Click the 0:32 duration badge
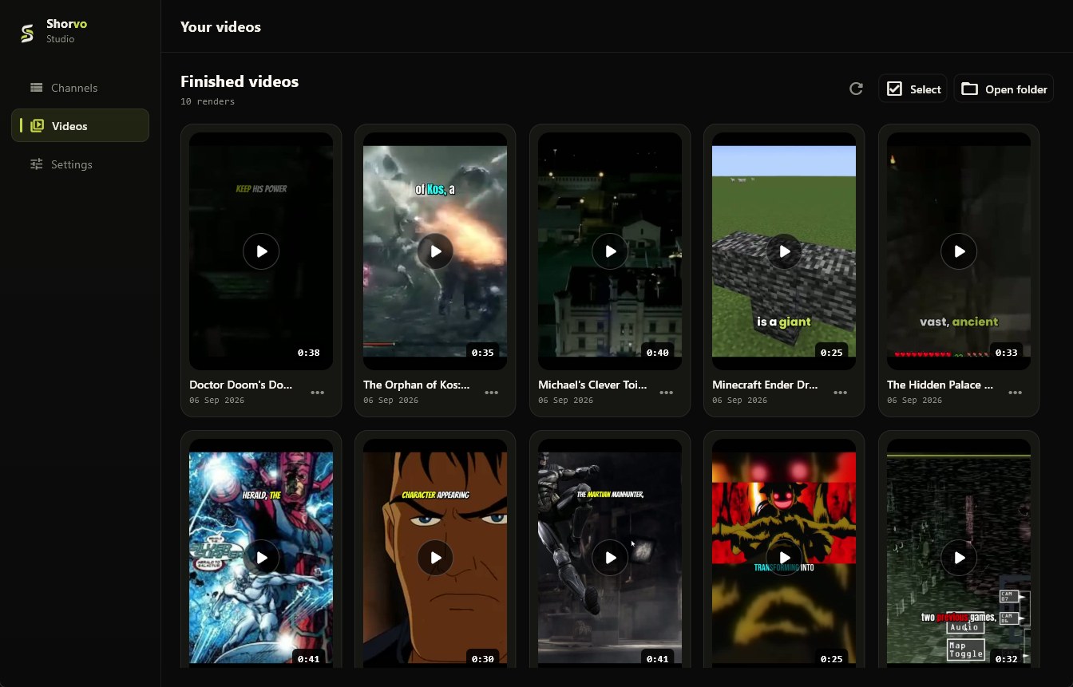Viewport: 1073px width, 687px height. [x=1007, y=659]
